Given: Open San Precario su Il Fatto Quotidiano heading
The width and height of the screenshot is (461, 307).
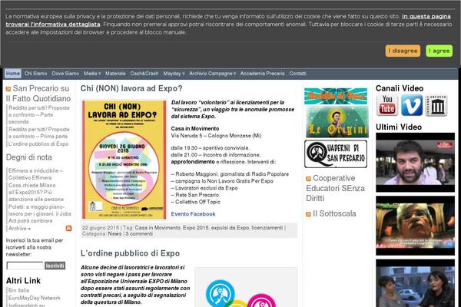Looking at the screenshot, I should [x=38, y=94].
